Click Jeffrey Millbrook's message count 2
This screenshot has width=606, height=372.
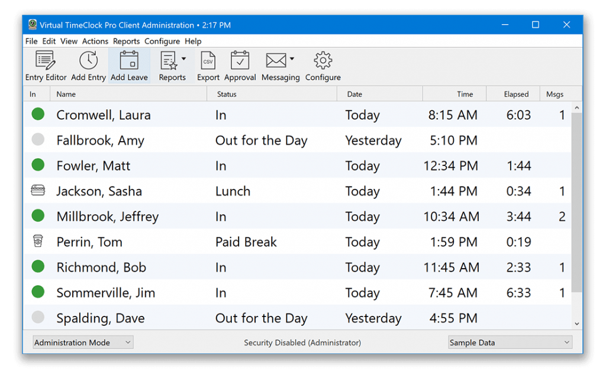[x=562, y=217]
